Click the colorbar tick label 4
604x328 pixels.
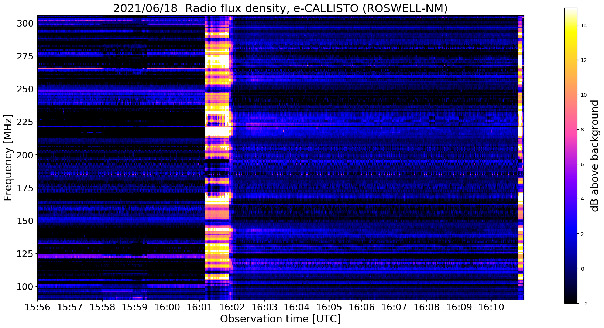(x=582, y=199)
